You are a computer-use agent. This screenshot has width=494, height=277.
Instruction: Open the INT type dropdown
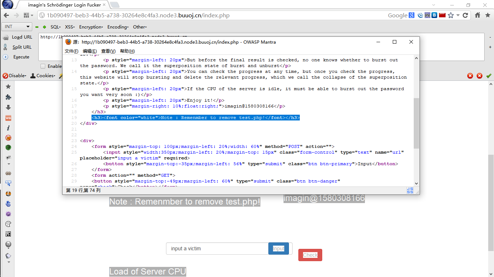(x=17, y=27)
